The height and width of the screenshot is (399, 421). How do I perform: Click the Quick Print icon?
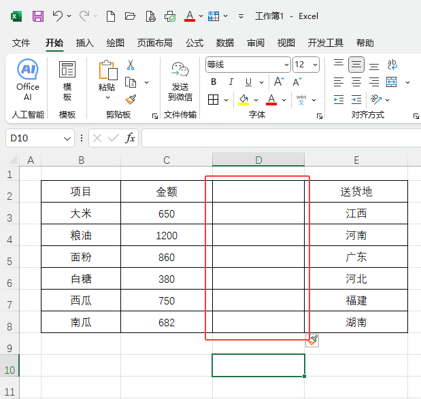tap(170, 16)
